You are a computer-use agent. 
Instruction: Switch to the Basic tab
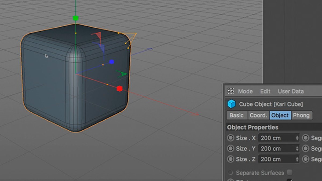coord(237,115)
